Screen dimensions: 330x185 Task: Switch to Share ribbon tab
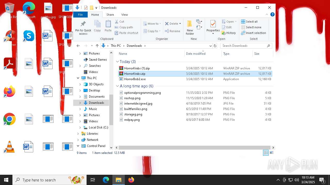pos(110,15)
